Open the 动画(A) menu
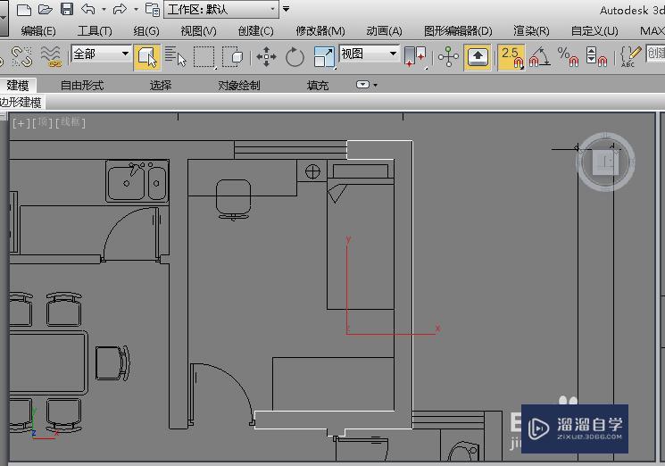This screenshot has height=466, width=665. click(384, 31)
